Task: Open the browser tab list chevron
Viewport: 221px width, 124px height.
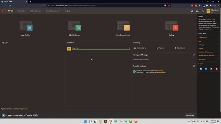Action: 202,2
